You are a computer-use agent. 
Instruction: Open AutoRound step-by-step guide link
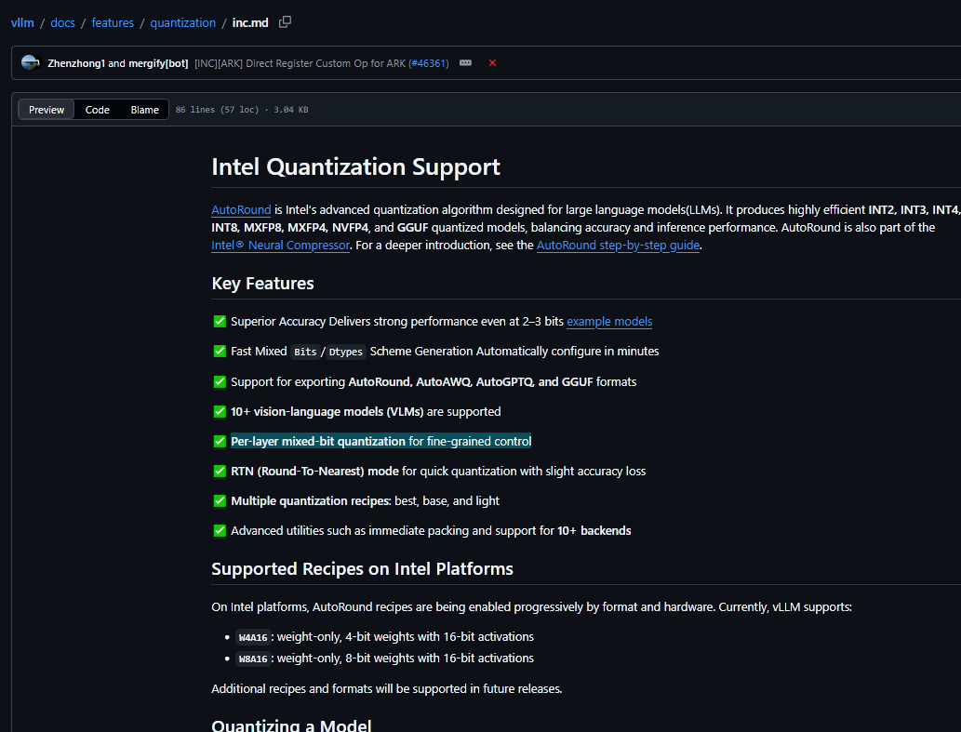(x=618, y=245)
